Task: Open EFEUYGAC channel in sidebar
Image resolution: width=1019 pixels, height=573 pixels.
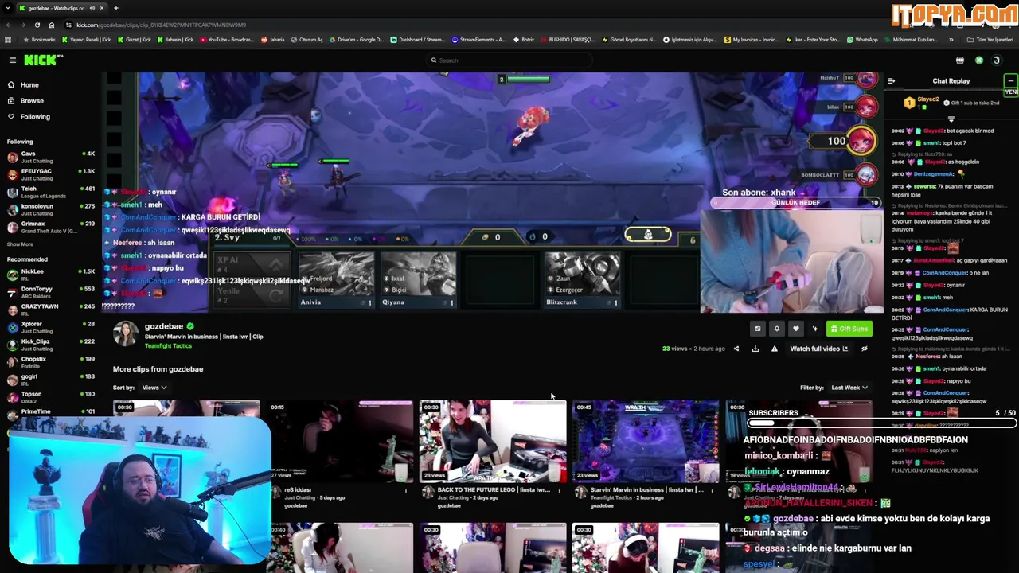Action: click(x=49, y=174)
